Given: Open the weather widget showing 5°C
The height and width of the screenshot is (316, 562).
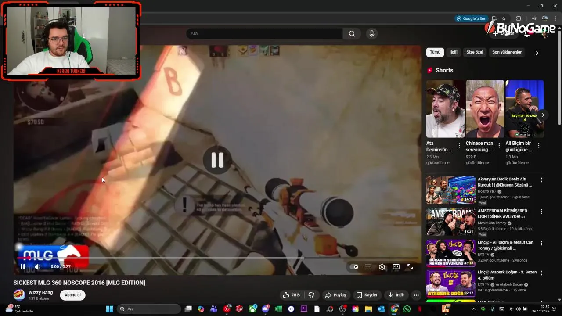Looking at the screenshot, I should tap(20, 309).
